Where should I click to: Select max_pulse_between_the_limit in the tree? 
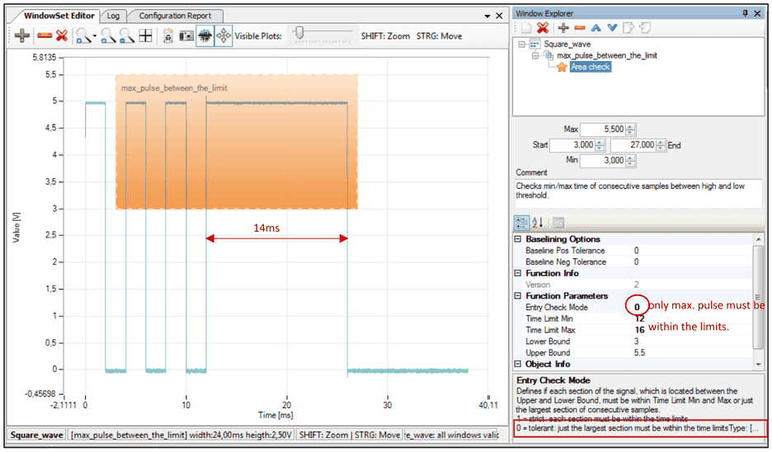[x=606, y=55]
